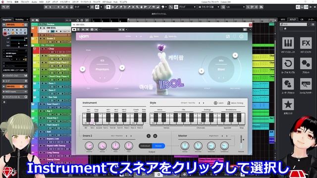Image resolution: width=317 pixels, height=178 pixels.
Task: Click the C3 key on Style keyboard
Action: pos(153,123)
